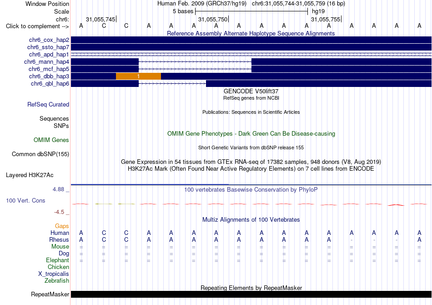Click the chr6_apd_hap1 arrowed gap line

click(251, 55)
